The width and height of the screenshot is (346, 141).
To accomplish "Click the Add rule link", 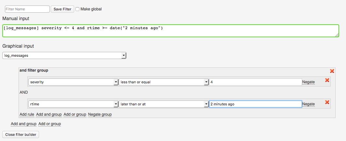I will click(27, 114).
